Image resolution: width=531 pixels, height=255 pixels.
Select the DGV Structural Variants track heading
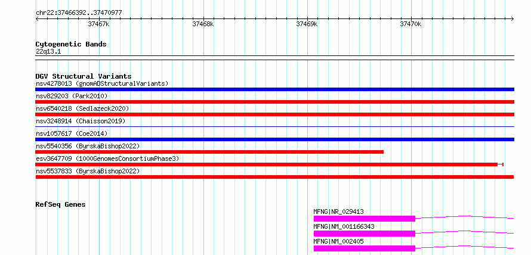point(84,76)
